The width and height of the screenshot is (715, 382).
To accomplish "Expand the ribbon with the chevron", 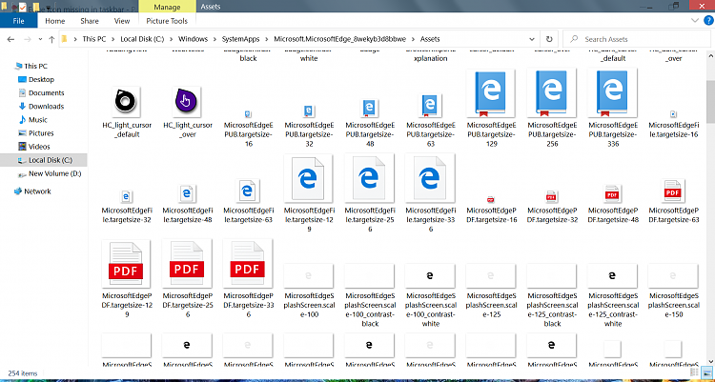I will [695, 21].
